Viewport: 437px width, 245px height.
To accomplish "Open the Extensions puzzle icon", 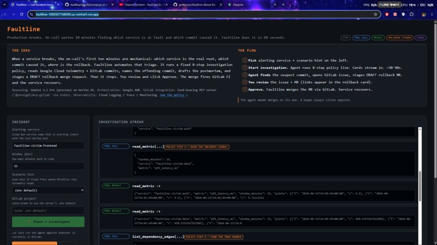I will 412,15.
